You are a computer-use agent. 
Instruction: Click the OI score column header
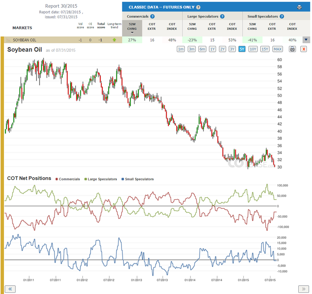coord(90,25)
